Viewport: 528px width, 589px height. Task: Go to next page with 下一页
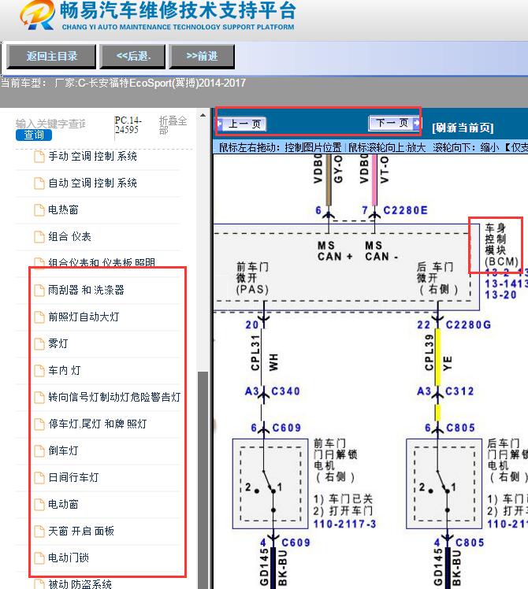[395, 123]
